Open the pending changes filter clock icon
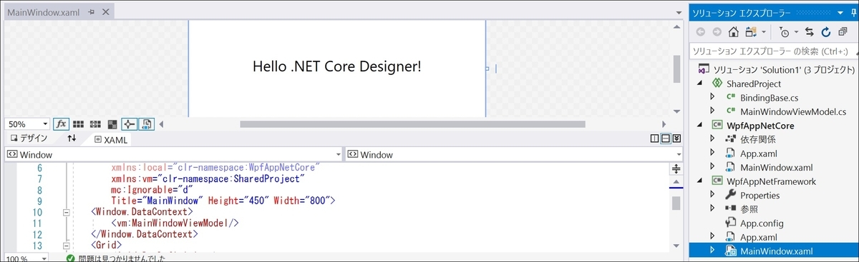The image size is (859, 262). [x=785, y=31]
